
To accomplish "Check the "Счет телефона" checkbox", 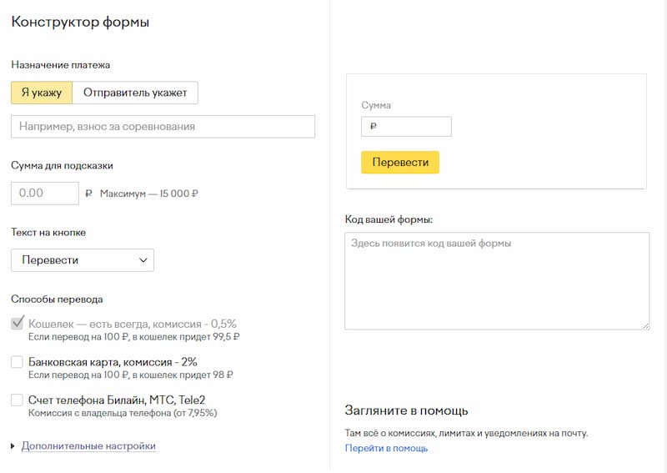I will 17,400.
